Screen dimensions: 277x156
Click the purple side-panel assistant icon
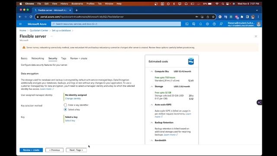point(259,102)
